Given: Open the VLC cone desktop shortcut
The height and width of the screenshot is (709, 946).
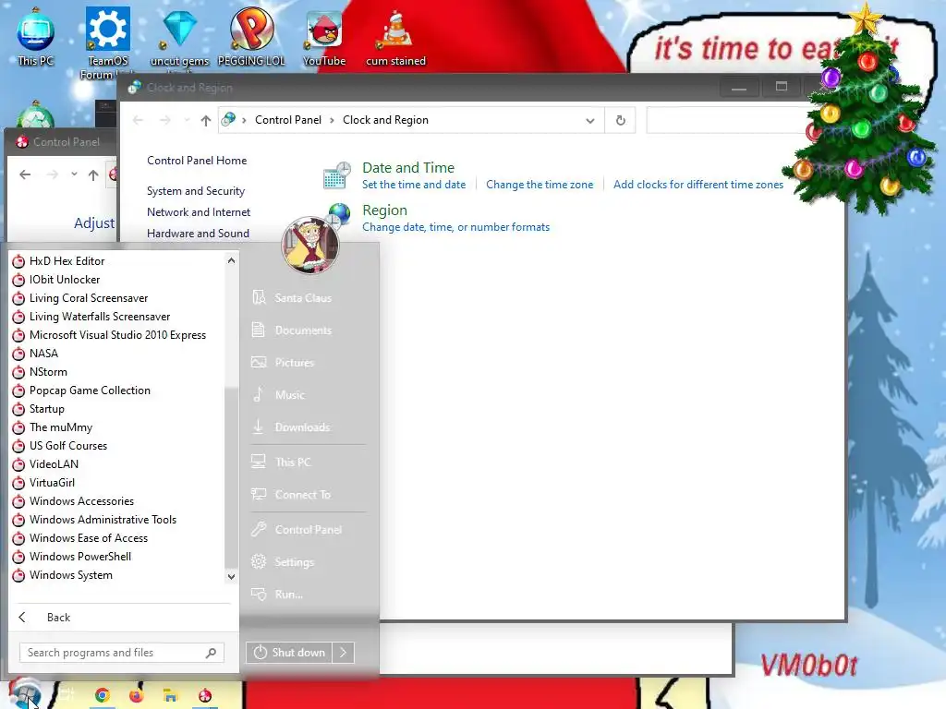Looking at the screenshot, I should pos(395,37).
